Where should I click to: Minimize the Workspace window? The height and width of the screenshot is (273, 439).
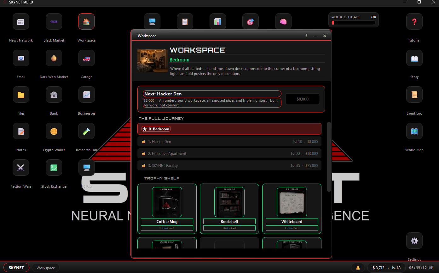tap(315, 36)
